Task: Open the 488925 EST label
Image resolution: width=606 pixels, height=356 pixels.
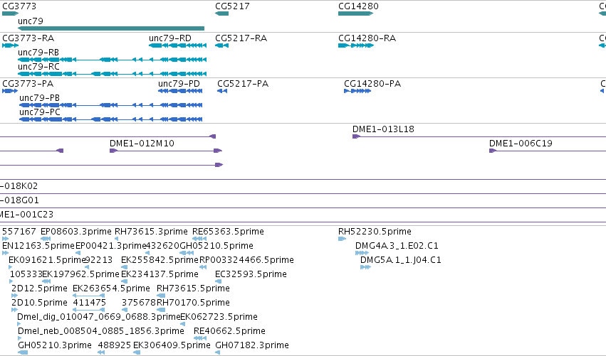Action: pos(115,345)
